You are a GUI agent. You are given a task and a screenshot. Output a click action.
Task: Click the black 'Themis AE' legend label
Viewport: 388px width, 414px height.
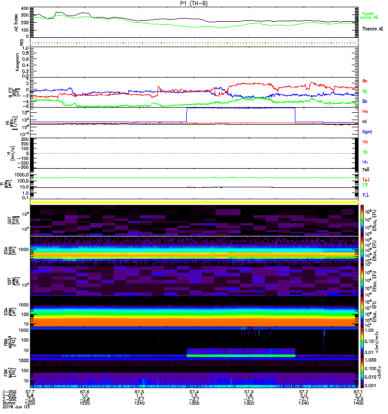372,29
